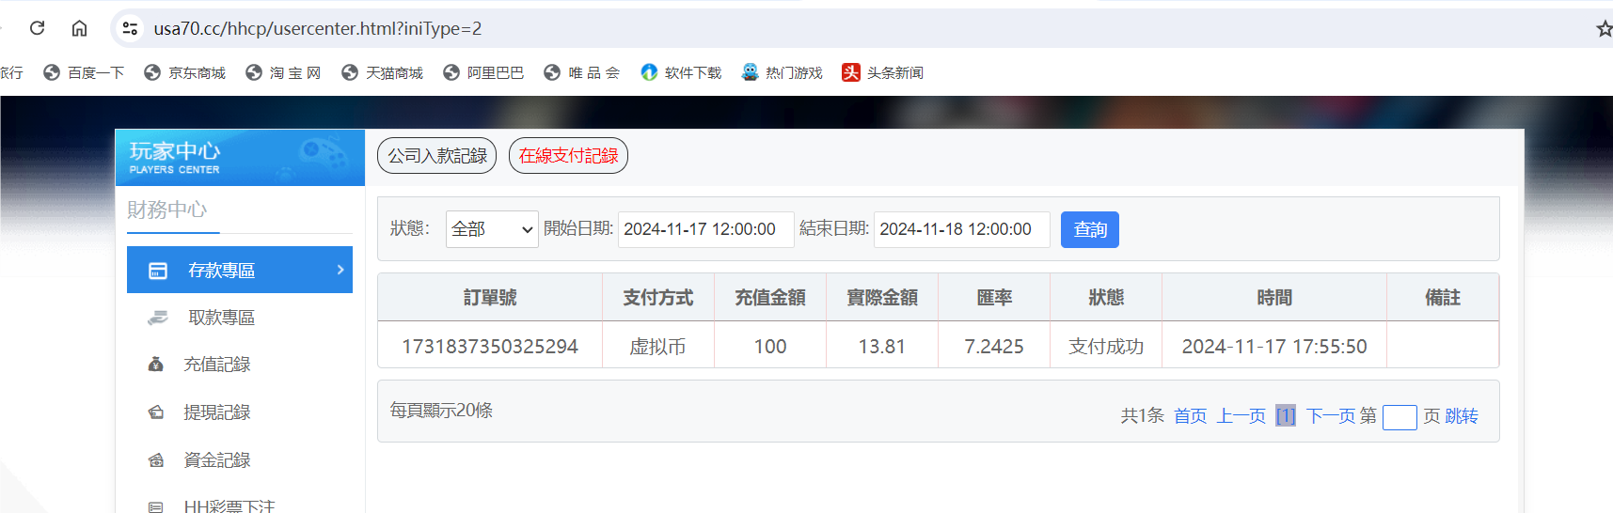Expand 存款專區 chevron arrow

(x=340, y=270)
